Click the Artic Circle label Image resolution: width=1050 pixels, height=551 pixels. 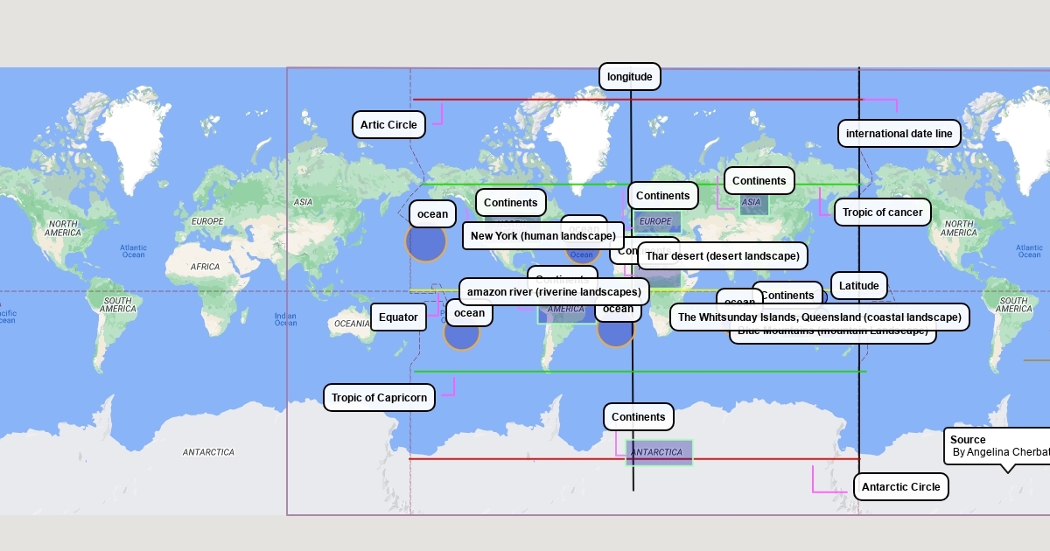coord(388,125)
